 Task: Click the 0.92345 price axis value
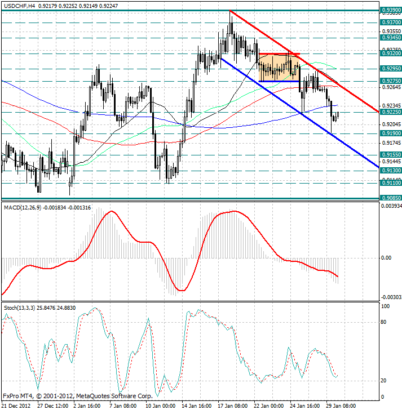tap(391, 106)
